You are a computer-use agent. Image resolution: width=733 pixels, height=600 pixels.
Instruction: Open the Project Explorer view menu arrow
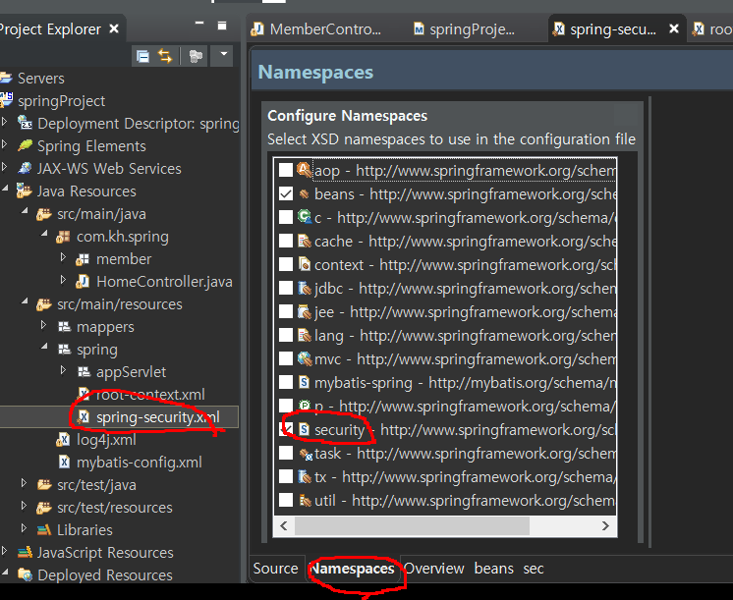tap(223, 54)
